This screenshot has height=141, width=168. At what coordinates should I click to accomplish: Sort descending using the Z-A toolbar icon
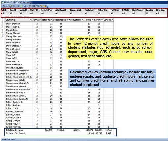tap(18, 6)
